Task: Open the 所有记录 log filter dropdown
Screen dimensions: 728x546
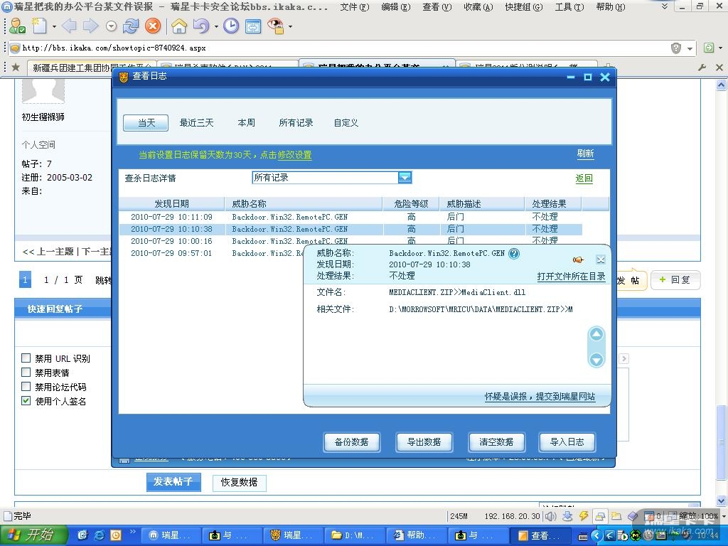Action: pos(405,177)
